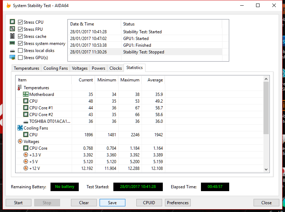Click the AIDA64 flame icon in title bar
Screen dimensions: 285x212
pos(8,5)
